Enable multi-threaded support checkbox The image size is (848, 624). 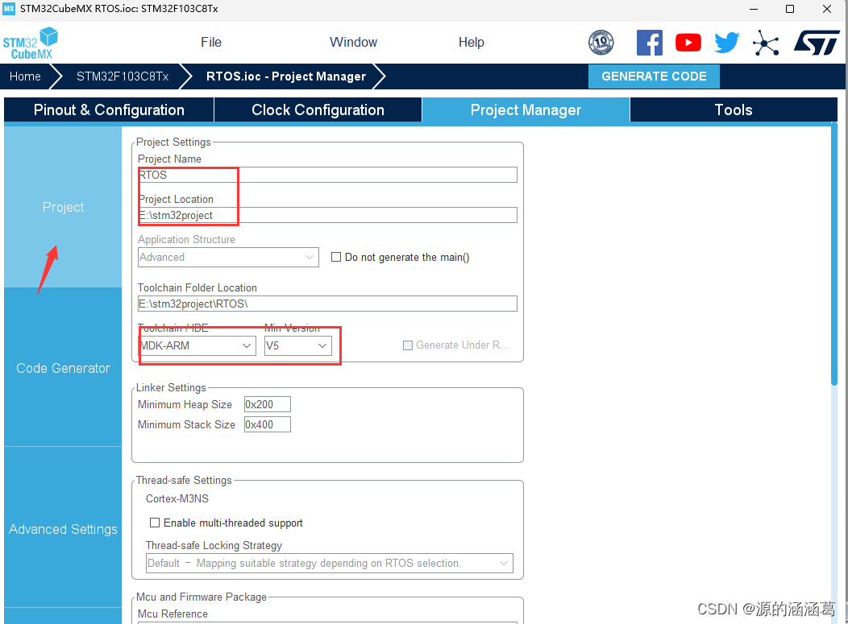coord(155,523)
